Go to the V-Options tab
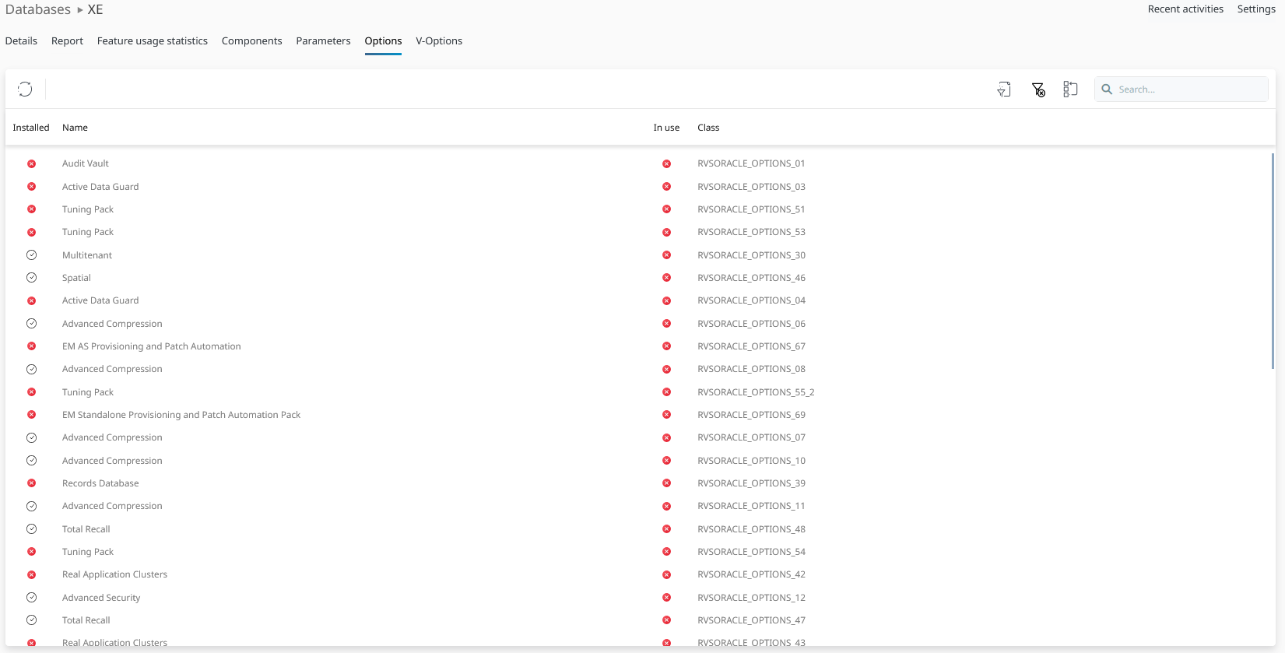 point(439,41)
